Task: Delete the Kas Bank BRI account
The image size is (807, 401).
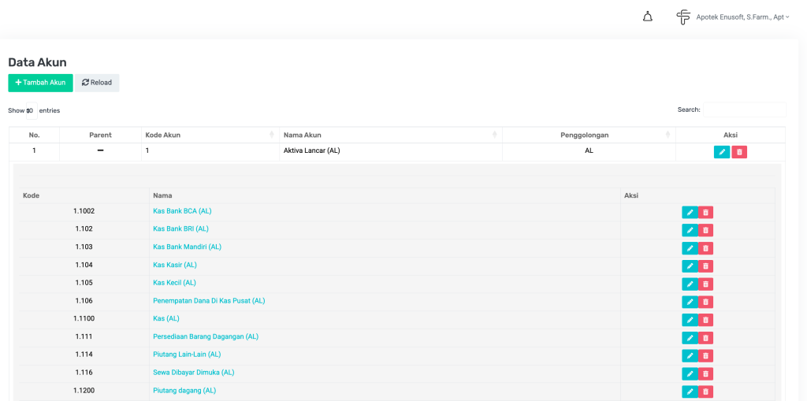Action: tap(705, 230)
